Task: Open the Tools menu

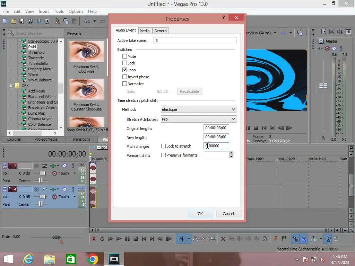Action: 59,11
